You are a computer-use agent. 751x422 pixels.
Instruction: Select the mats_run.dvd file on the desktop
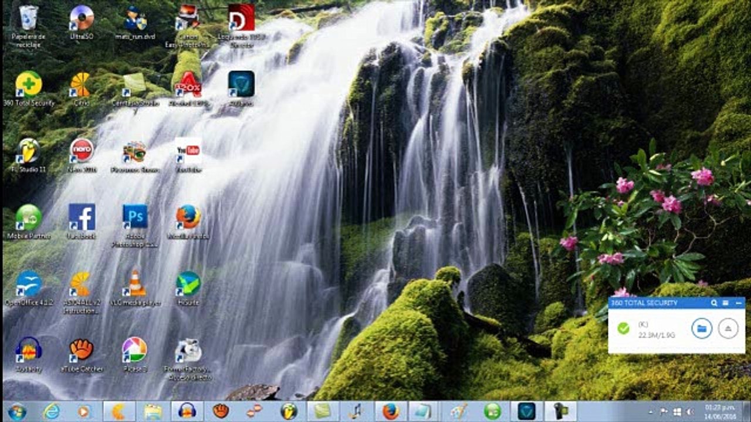coord(135,18)
